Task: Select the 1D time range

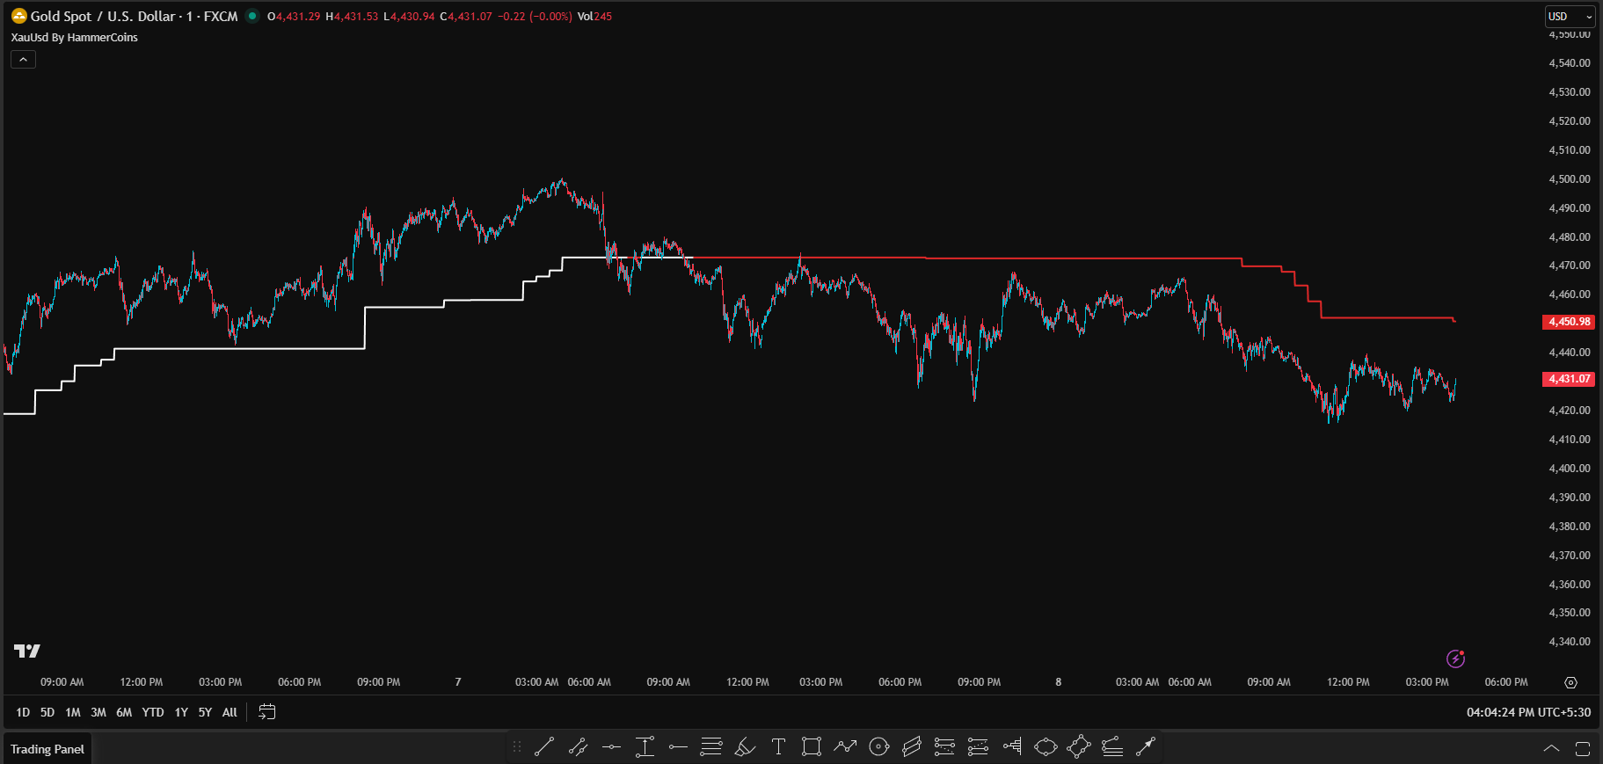Action: [x=23, y=712]
